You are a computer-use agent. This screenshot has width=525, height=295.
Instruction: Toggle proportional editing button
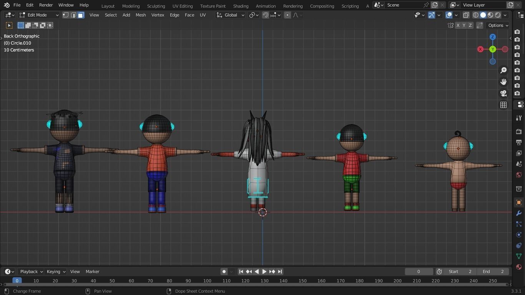(x=287, y=15)
